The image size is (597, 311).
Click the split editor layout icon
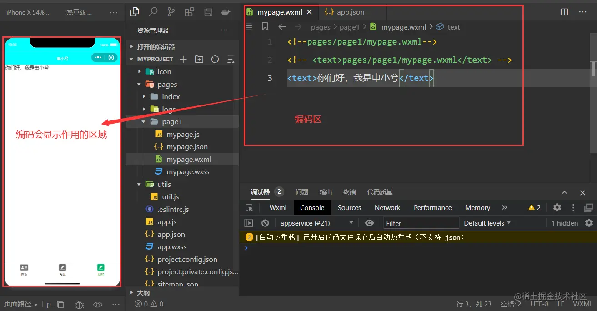[564, 12]
